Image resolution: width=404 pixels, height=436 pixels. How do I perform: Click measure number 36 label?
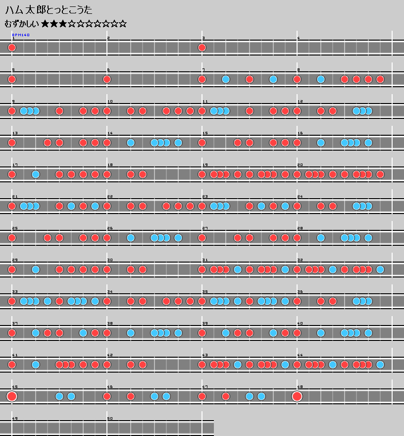pos(300,291)
